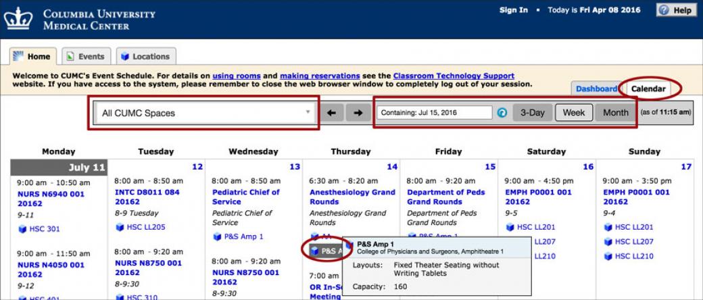Open location HSC 310 on Tuesday

pos(142,297)
